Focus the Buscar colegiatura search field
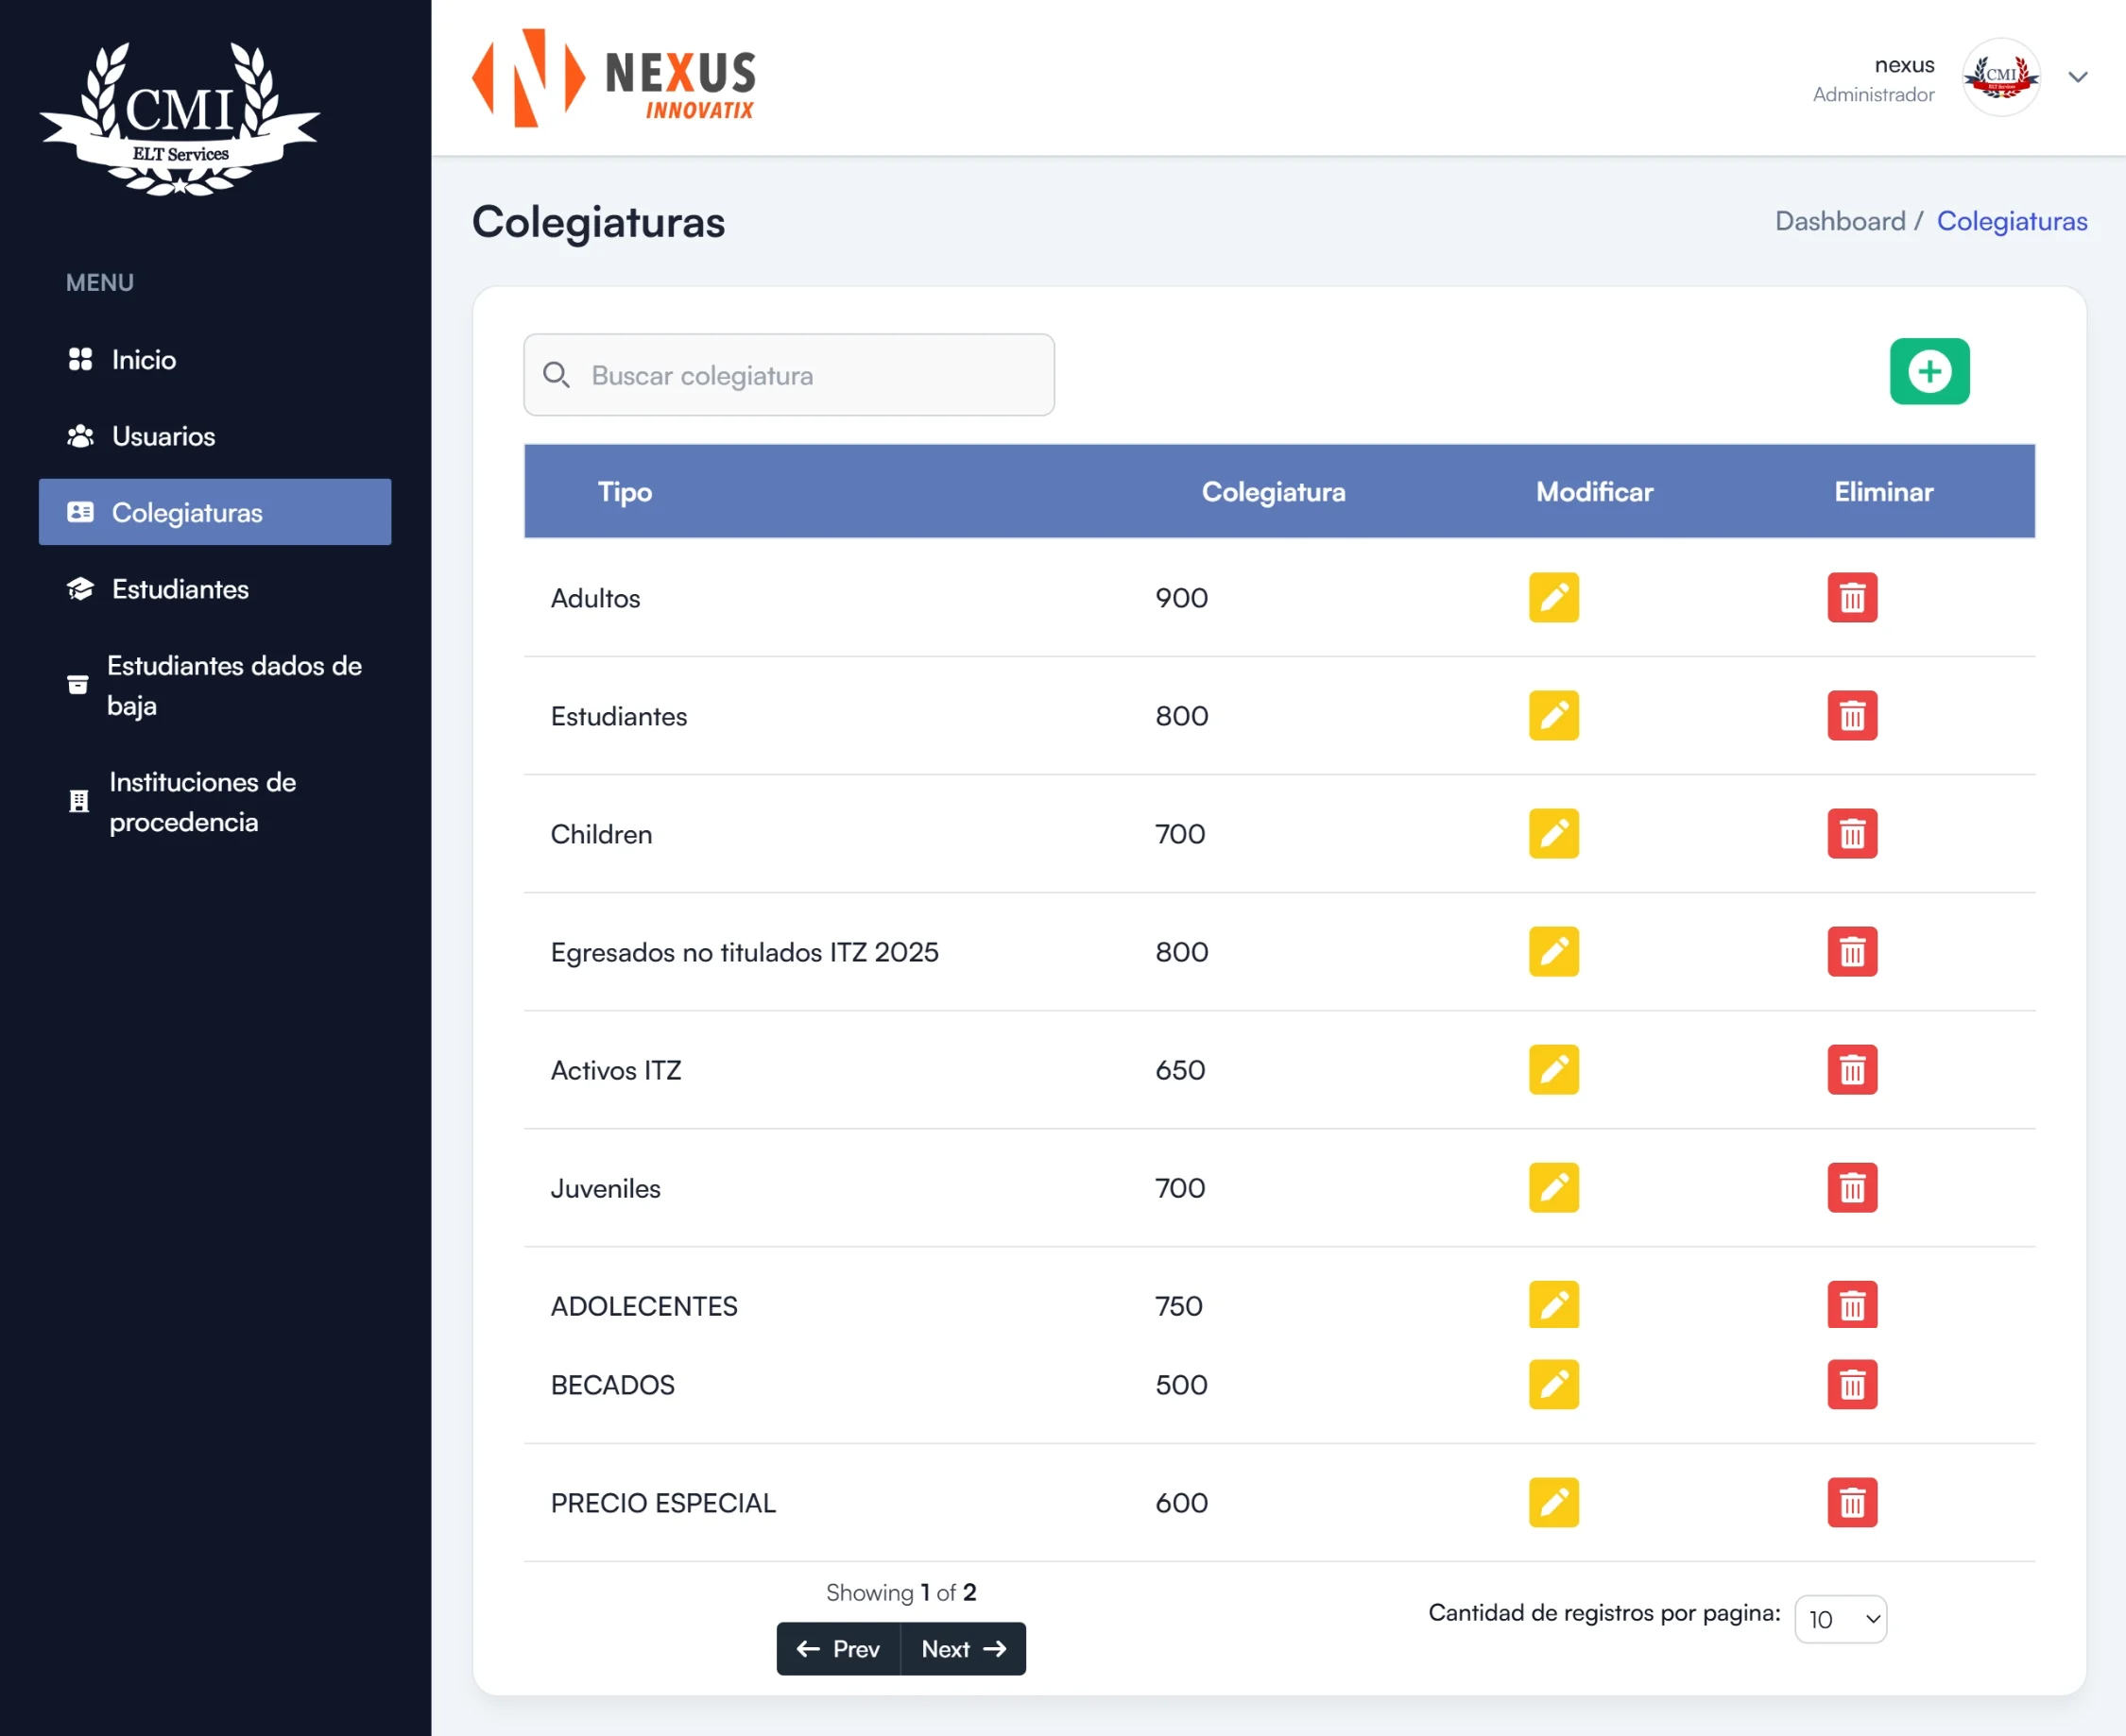The height and width of the screenshot is (1736, 2126). 789,376
